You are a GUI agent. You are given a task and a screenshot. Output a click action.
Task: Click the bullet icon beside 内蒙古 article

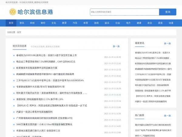(x=14, y=112)
